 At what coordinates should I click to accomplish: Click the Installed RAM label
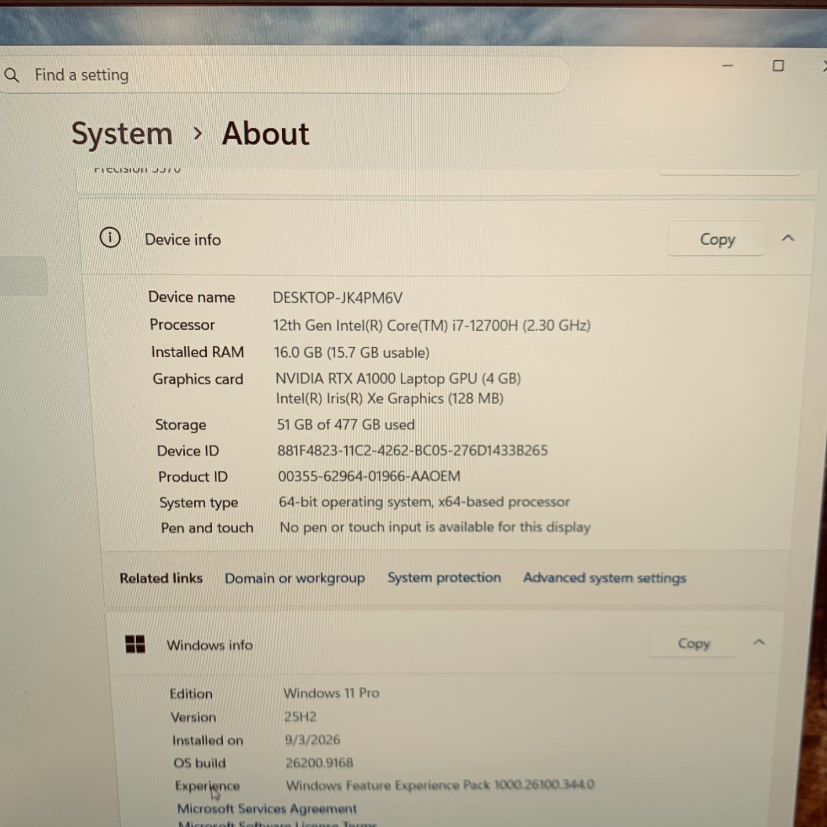[x=197, y=352]
